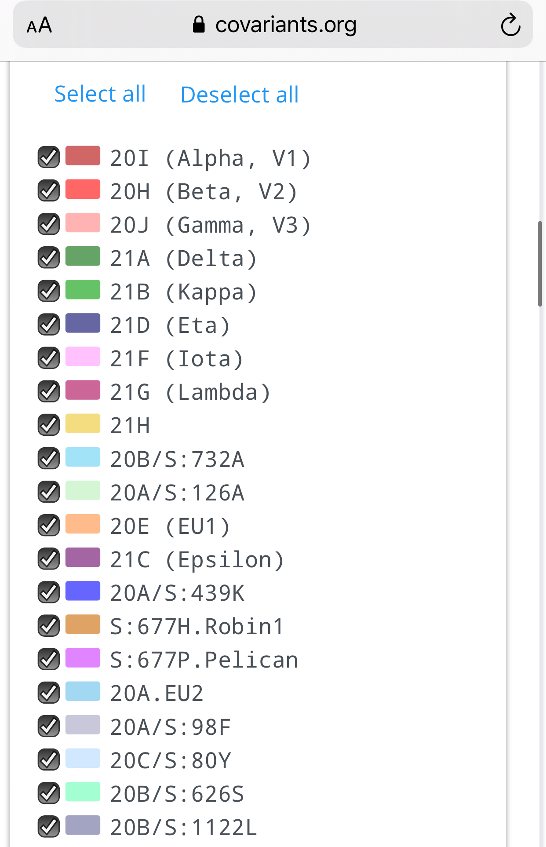Open the AA reader text size menu

(x=39, y=25)
